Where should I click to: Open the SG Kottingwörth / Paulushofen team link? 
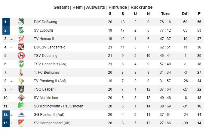pyautogui.click(x=58, y=106)
